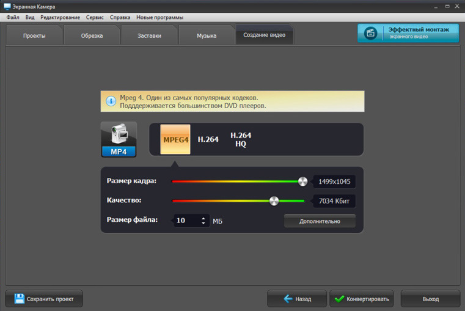Open the Эффектный монтаж promo banner
The image size is (465, 311).
408,33
